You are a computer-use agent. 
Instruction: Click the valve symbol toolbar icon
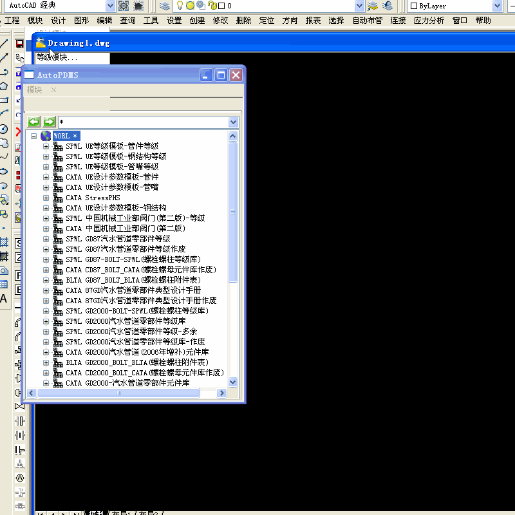[x=19, y=407]
